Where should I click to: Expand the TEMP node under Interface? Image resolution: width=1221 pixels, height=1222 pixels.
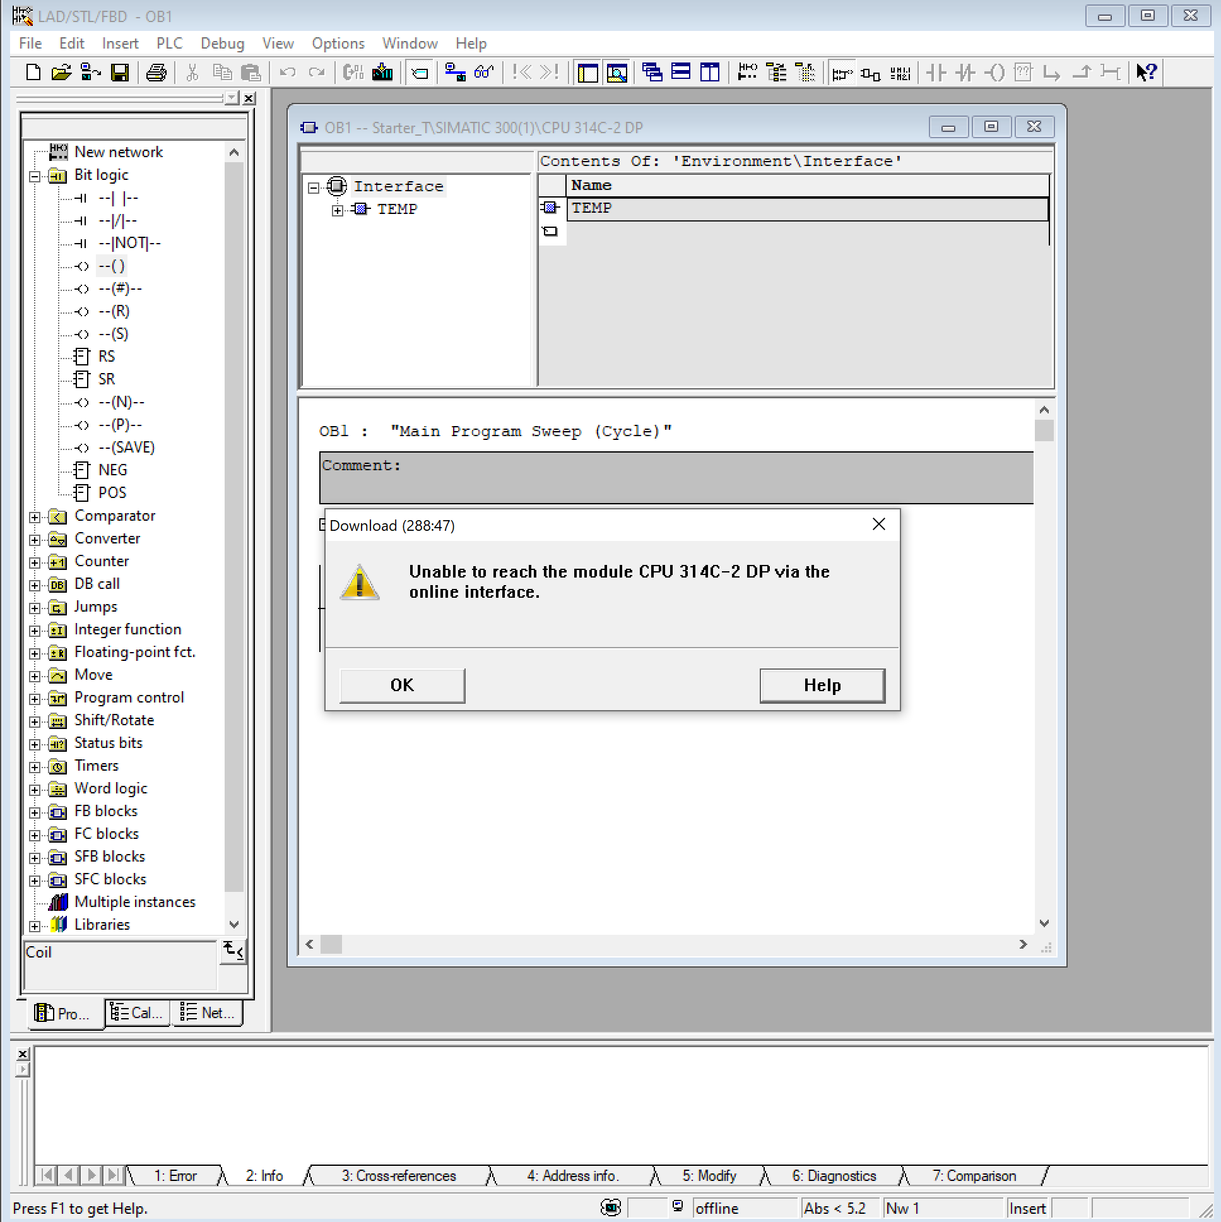(x=338, y=210)
